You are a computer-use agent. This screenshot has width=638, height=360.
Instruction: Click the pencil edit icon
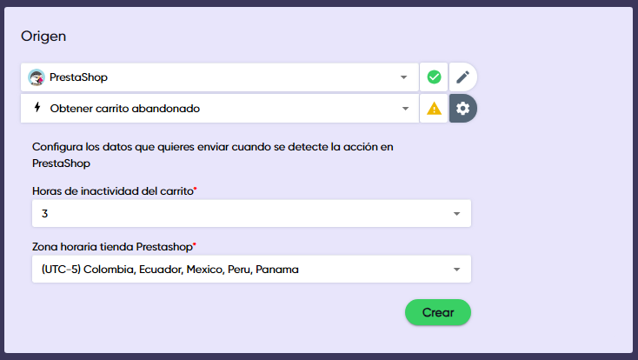(x=462, y=77)
